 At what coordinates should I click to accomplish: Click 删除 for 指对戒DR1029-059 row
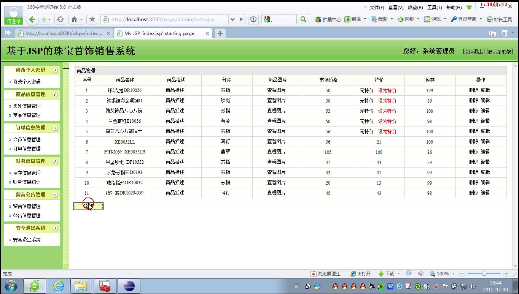[474, 193]
